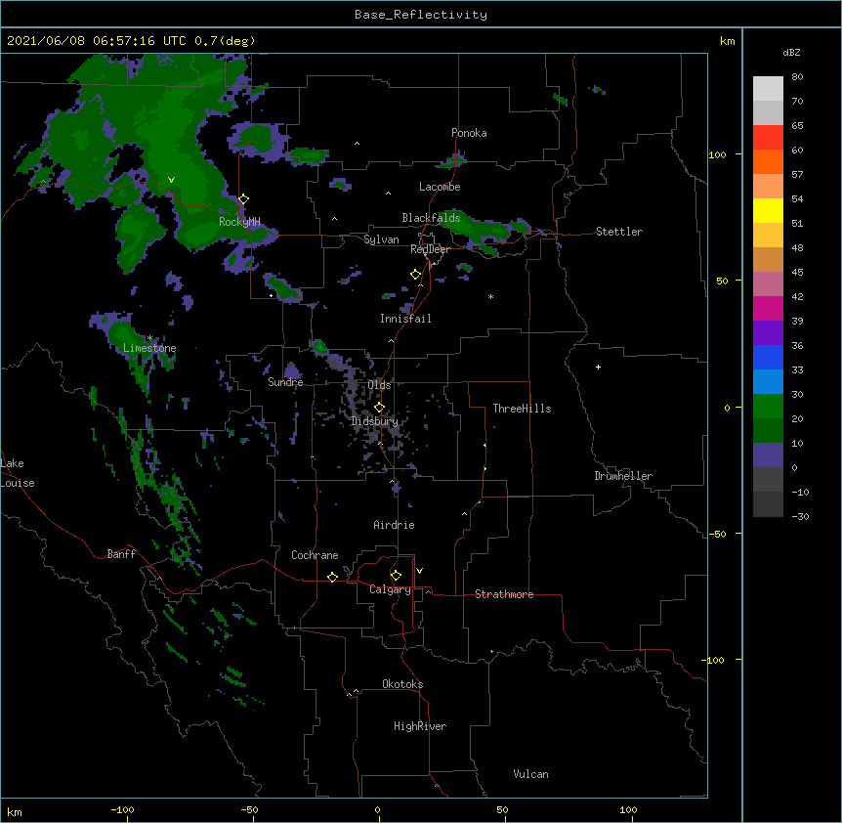The image size is (842, 823).
Task: Select the yellow diamond under the Cochrane label
Action: pos(332,577)
